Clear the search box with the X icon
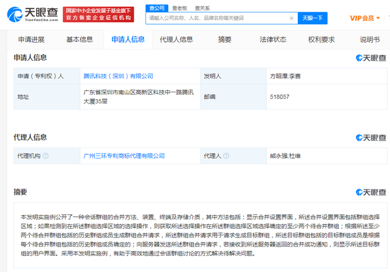The height and width of the screenshot is (272, 390). pyautogui.click(x=292, y=18)
